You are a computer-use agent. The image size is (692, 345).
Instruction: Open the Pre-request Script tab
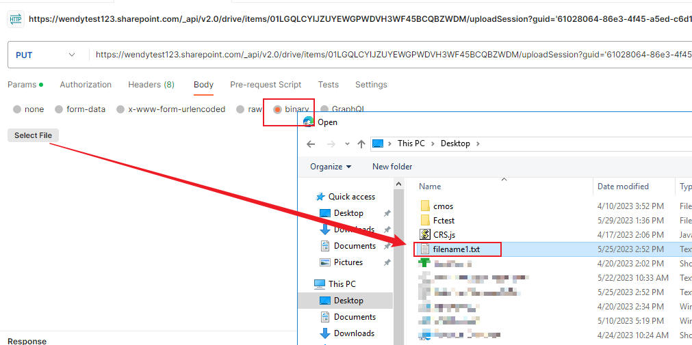pos(266,85)
